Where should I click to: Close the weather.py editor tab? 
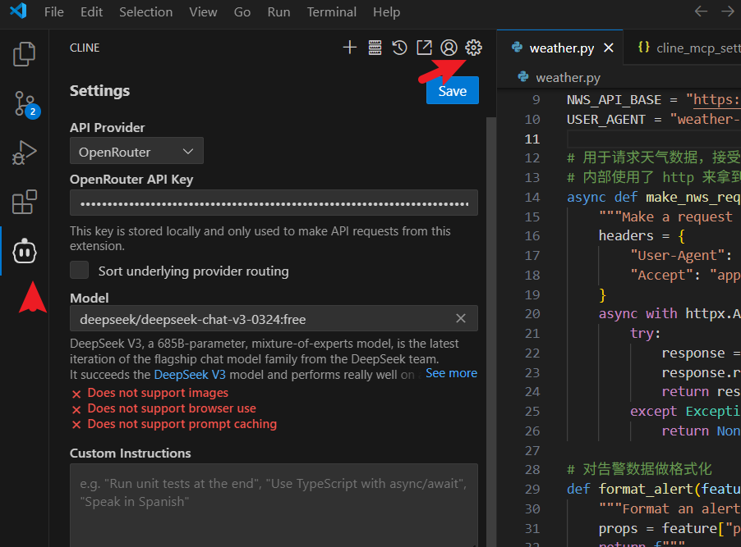(x=609, y=48)
